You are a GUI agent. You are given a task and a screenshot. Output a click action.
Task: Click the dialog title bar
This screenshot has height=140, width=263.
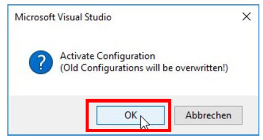click(161, 17)
